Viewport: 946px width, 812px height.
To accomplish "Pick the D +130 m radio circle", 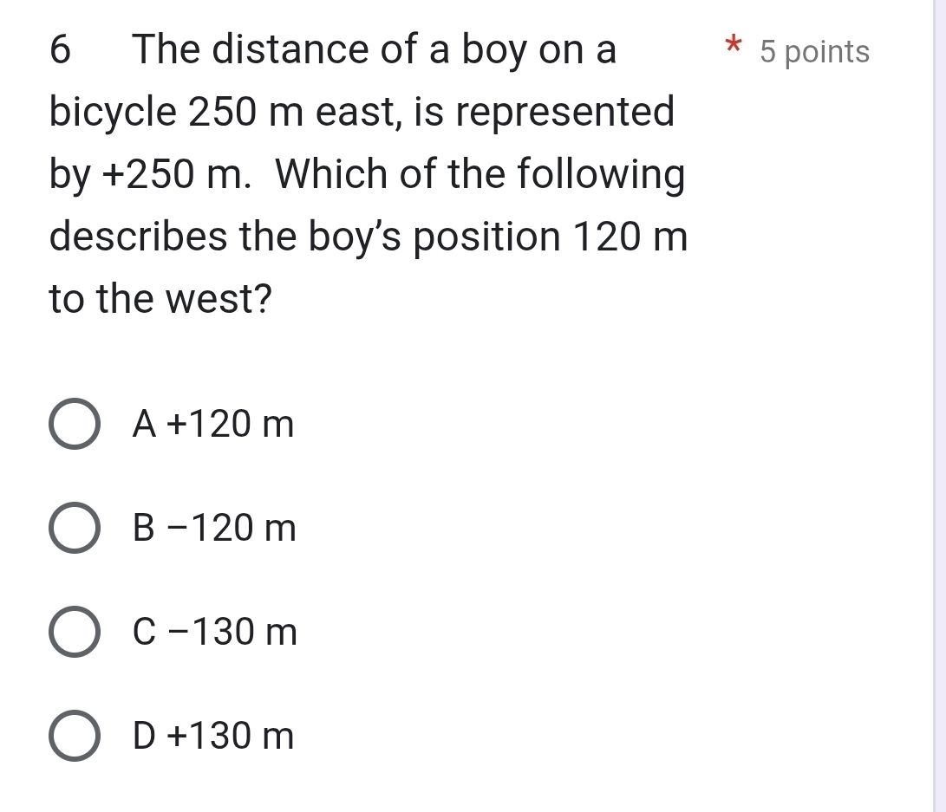I will [x=73, y=737].
